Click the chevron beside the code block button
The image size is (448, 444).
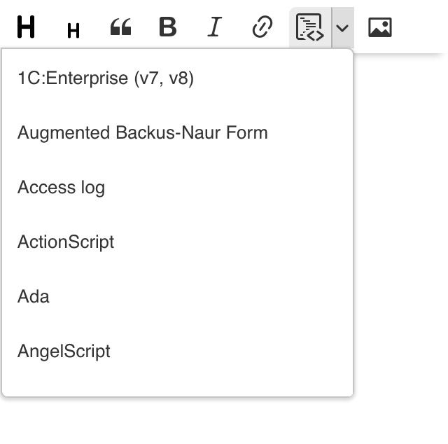click(x=342, y=27)
